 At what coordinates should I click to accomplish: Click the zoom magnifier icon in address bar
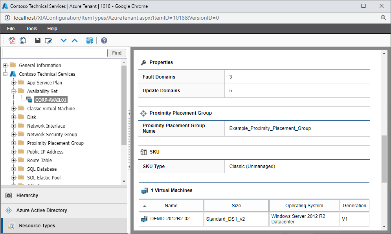click(x=383, y=18)
